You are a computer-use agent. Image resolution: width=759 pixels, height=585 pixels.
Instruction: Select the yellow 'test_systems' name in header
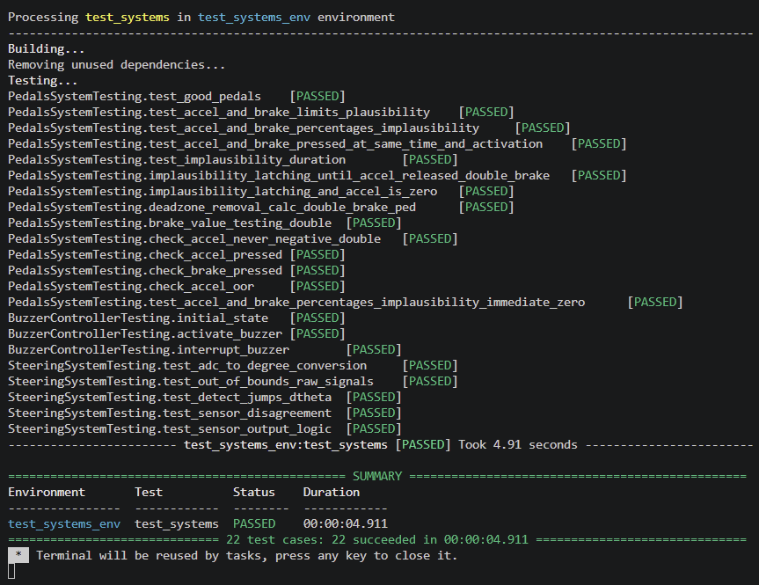(x=128, y=18)
